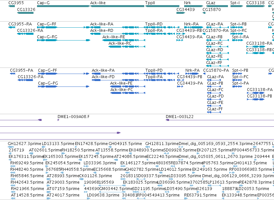Select EST GM03442.5prime

pos(116,189)
